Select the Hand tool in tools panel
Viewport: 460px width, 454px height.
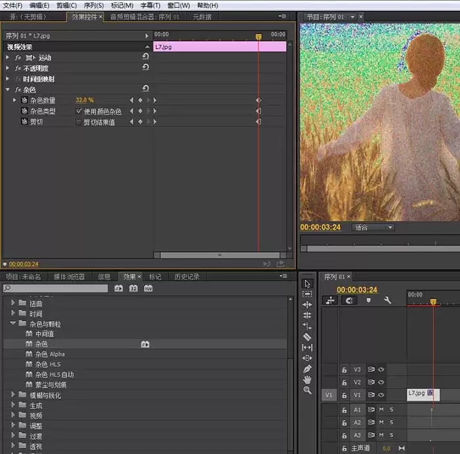point(307,380)
